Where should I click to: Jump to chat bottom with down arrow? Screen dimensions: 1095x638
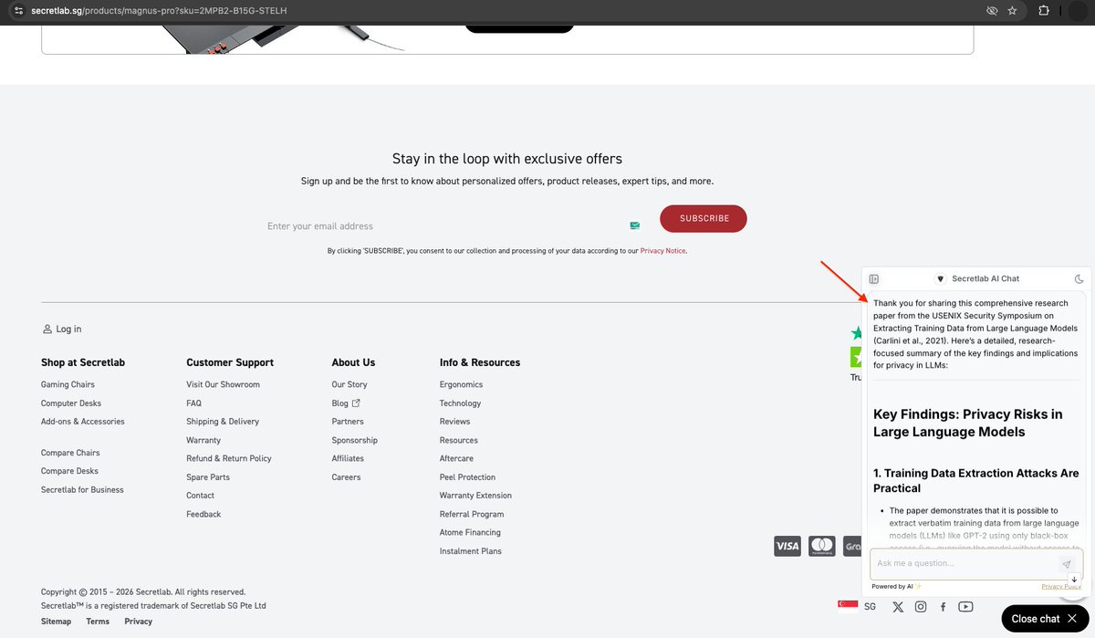point(1074,580)
